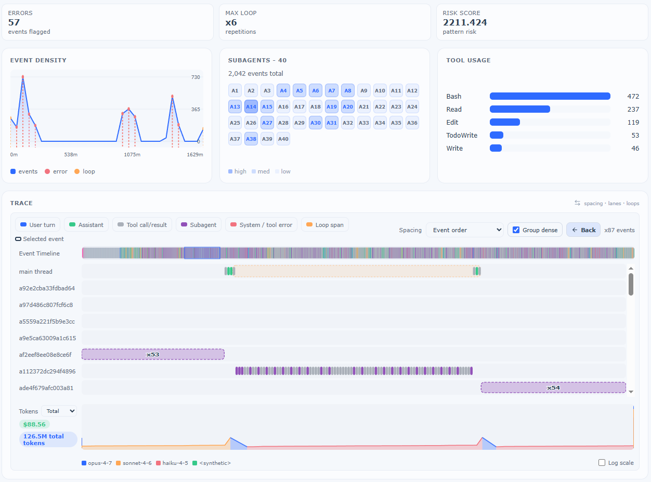The image size is (651, 482).
Task: Select subagent A36 tile
Action: click(x=412, y=123)
